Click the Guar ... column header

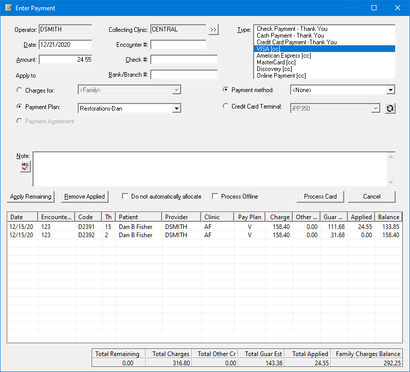click(x=334, y=217)
